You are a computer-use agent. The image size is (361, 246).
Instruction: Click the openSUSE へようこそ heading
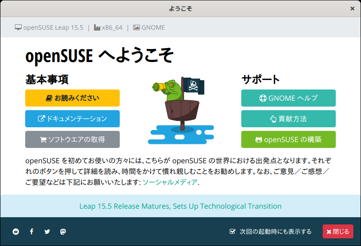[x=99, y=55]
